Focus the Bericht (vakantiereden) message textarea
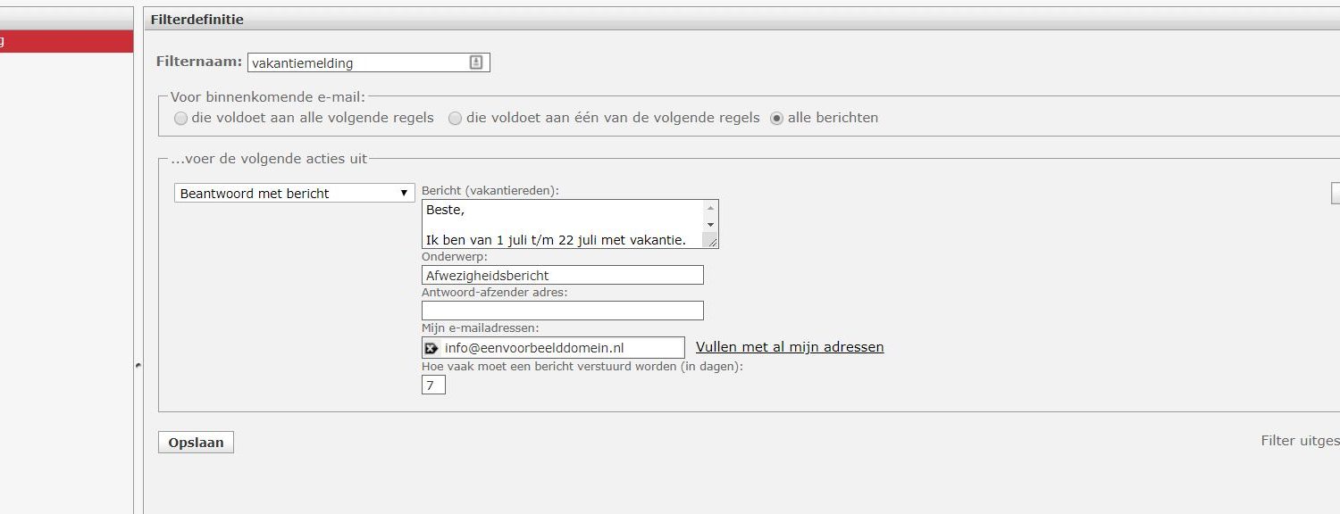 [x=563, y=223]
